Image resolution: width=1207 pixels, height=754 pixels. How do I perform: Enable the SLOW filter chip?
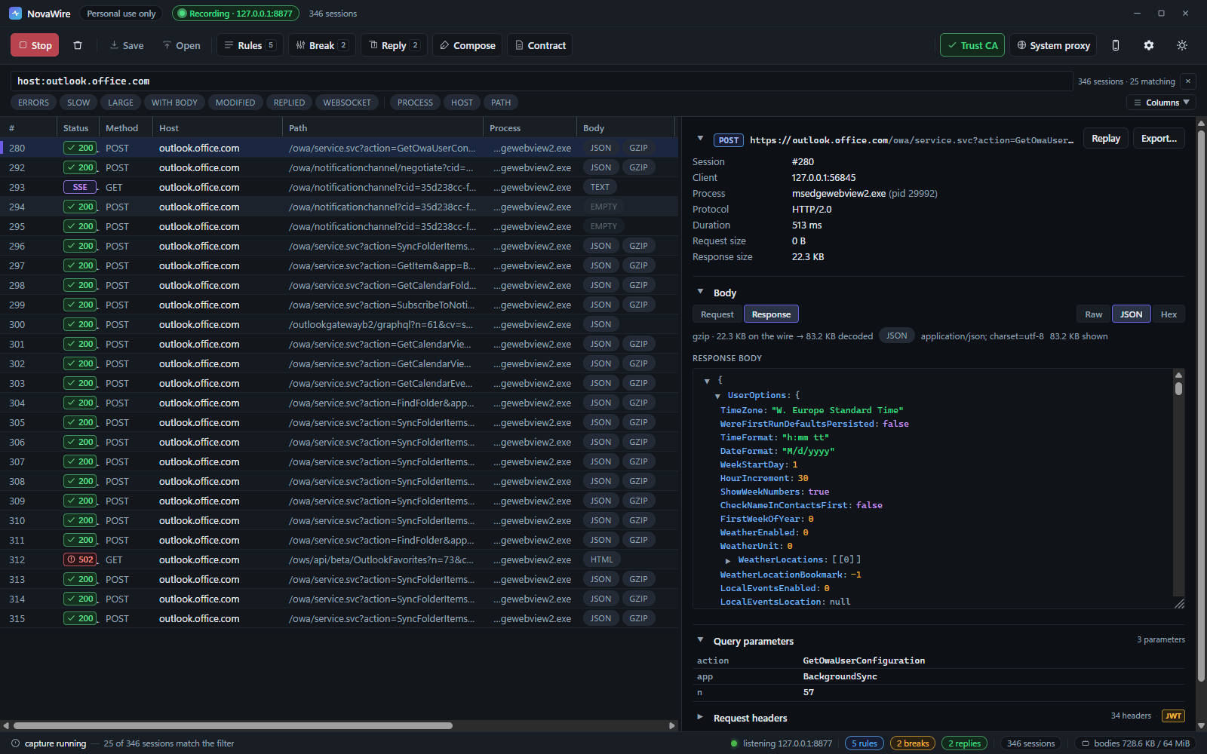coord(78,103)
